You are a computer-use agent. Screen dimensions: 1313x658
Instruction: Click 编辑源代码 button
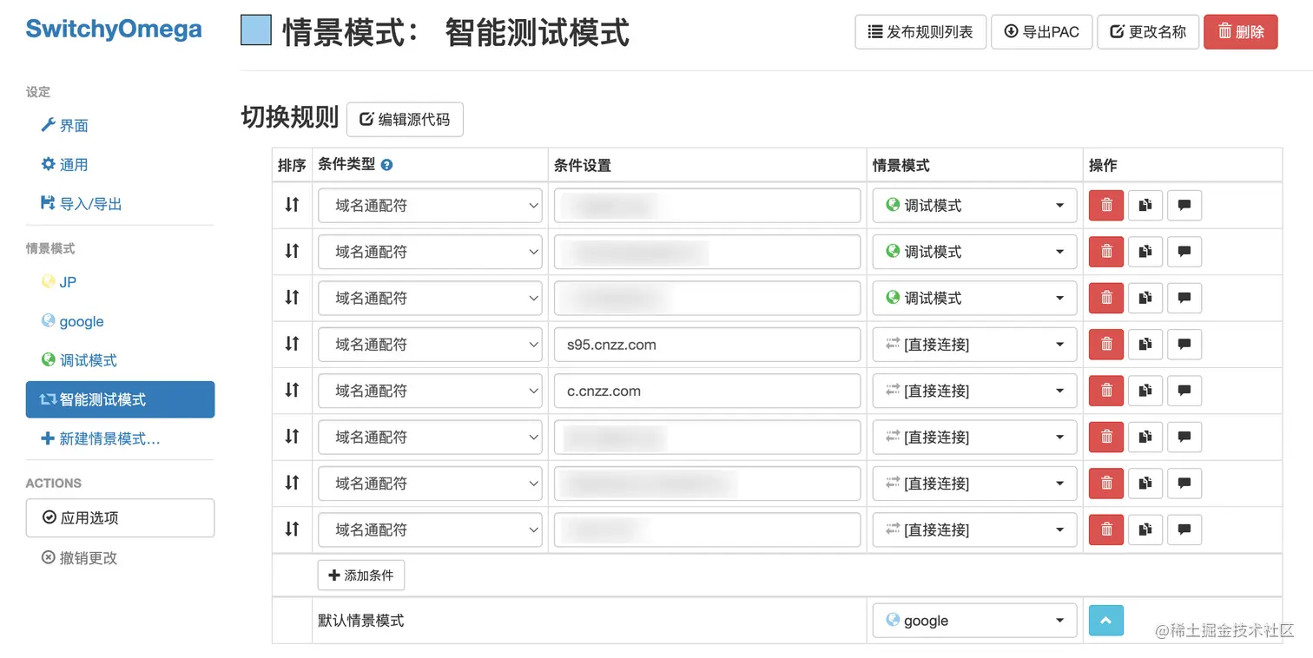405,120
